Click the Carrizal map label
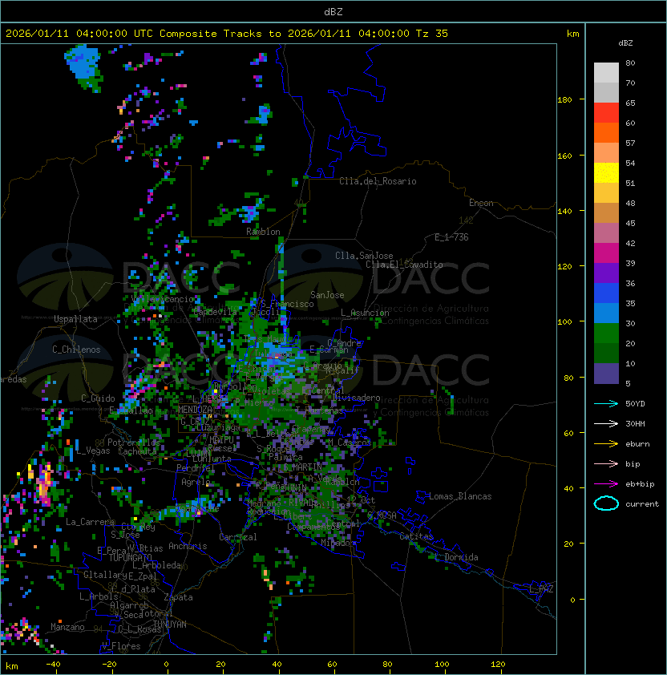This screenshot has width=667, height=675. click(x=238, y=537)
